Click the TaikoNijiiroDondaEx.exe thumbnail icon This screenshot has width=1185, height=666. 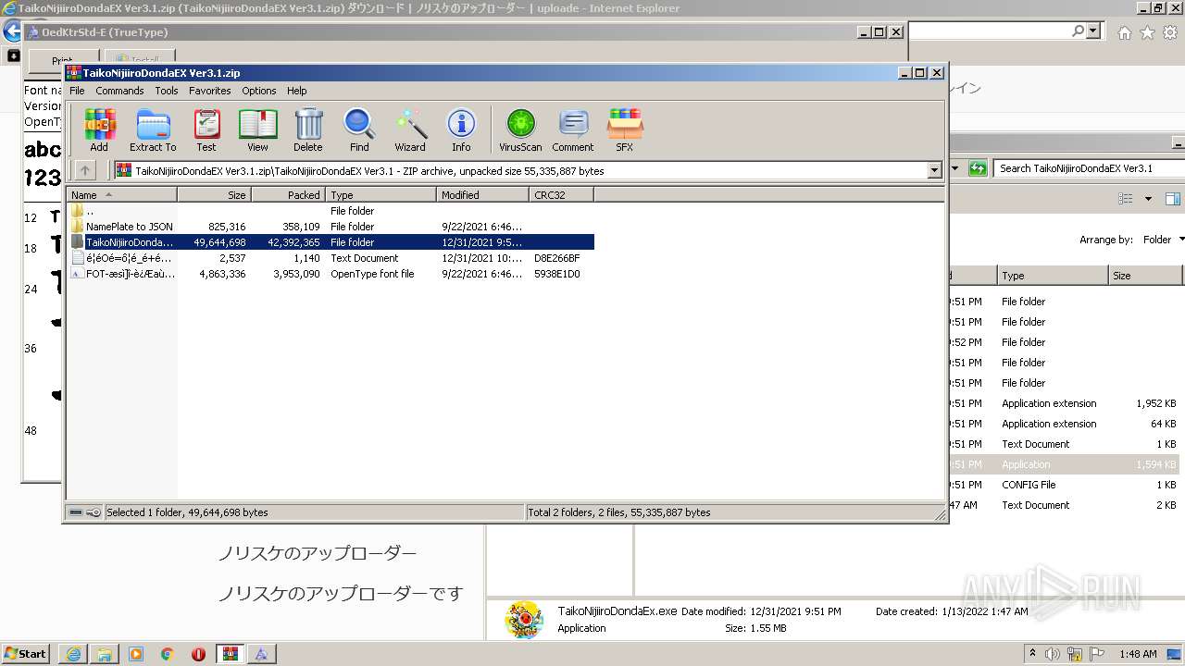[524, 620]
